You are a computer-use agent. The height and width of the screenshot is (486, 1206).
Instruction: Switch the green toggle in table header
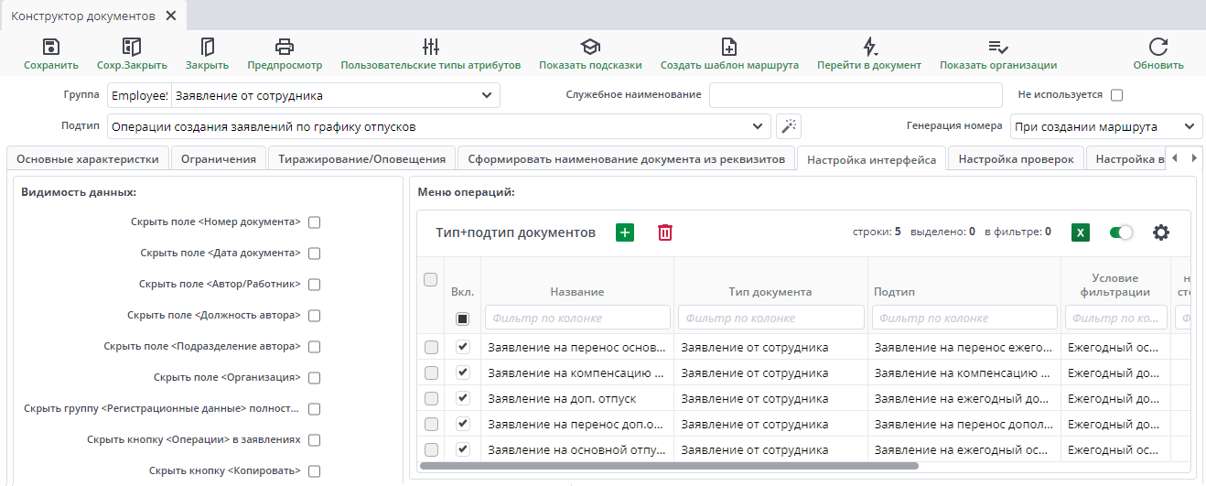click(x=1121, y=232)
